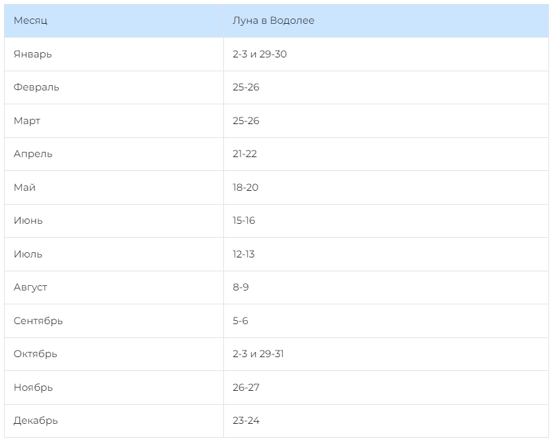Click the "12-13" dates for Июль
Image resolution: width=551 pixels, height=441 pixels.
(x=244, y=254)
